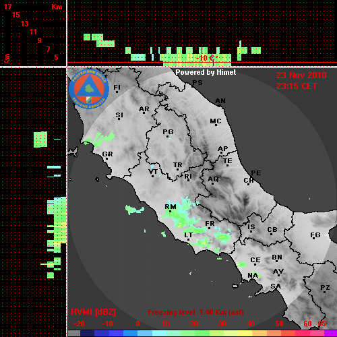Click the TR city label
The width and height of the screenshot is (337, 337).
[x=177, y=165]
